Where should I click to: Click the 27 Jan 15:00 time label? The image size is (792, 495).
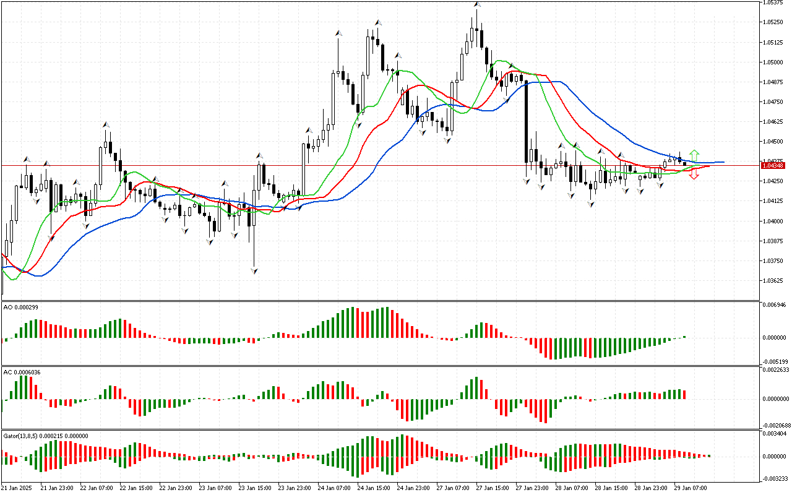(x=493, y=488)
